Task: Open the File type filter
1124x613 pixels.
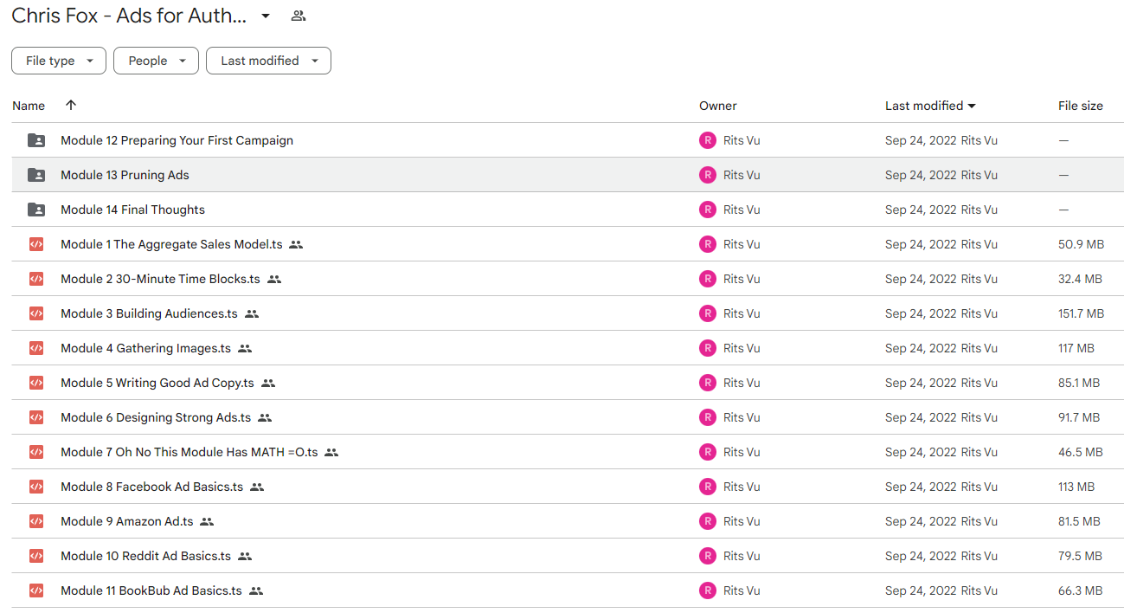Action: click(x=59, y=61)
